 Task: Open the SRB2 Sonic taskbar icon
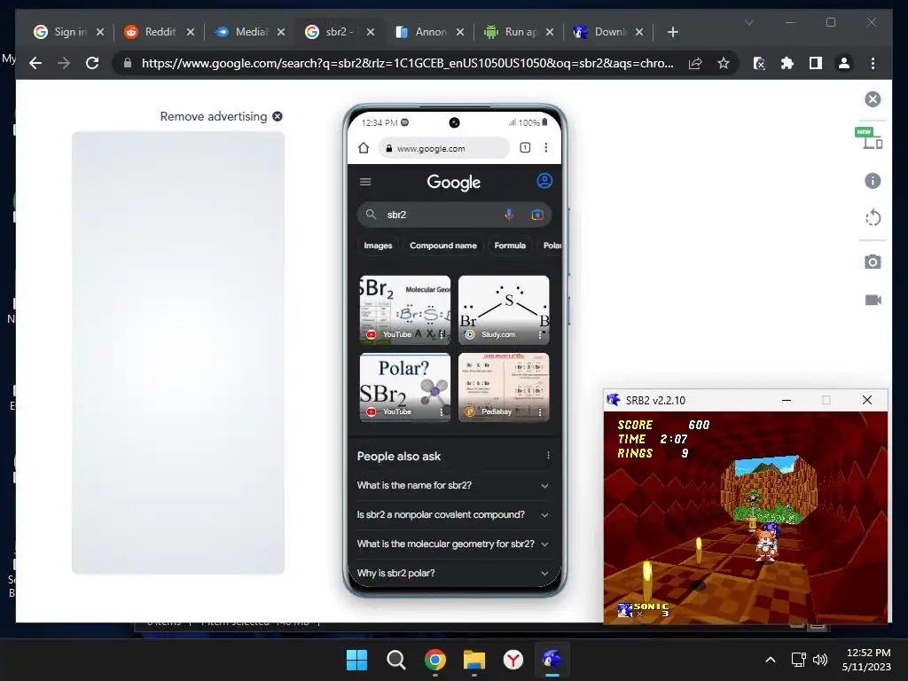552,660
